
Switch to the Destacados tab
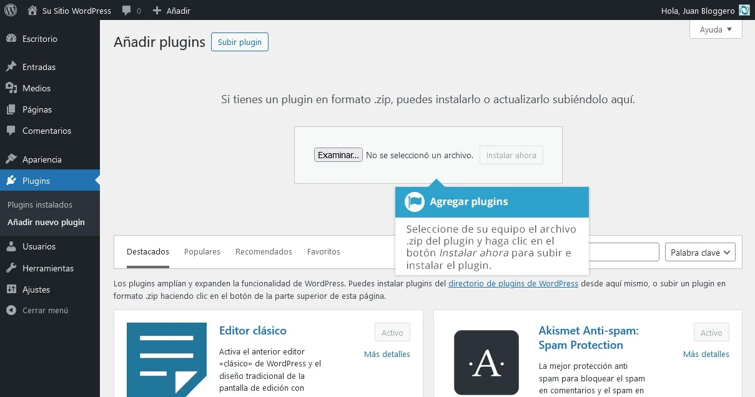[148, 251]
